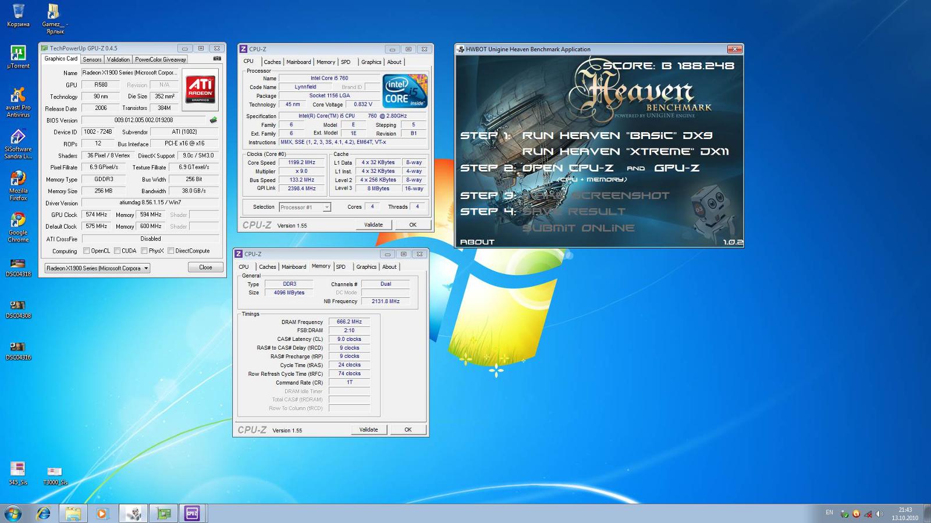
Task: Click Validate in lower CPU-Z Memory window
Action: click(369, 430)
